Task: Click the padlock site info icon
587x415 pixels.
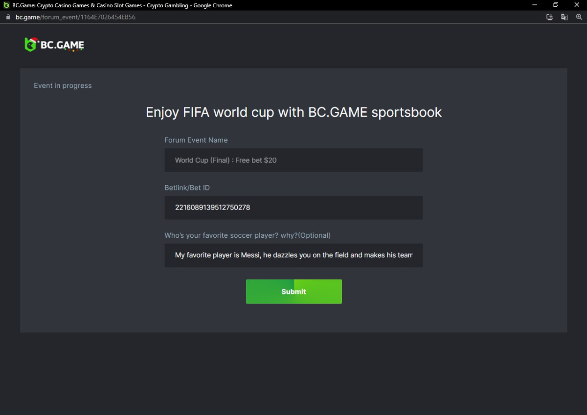Action: (x=7, y=17)
